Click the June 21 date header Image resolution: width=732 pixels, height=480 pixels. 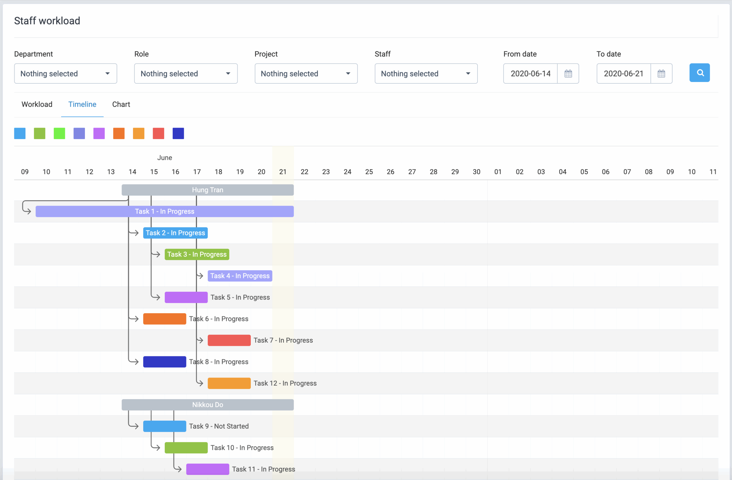point(283,172)
